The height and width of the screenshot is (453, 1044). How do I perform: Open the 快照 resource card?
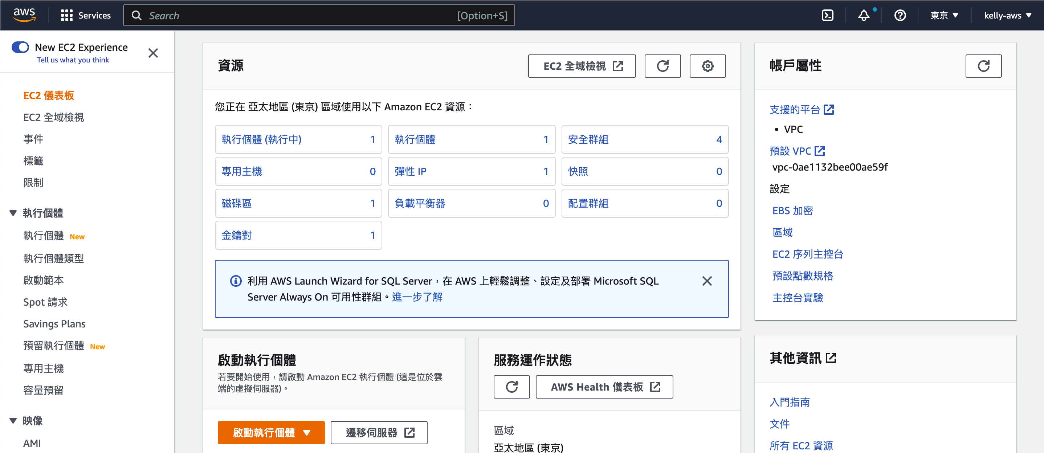coord(645,171)
